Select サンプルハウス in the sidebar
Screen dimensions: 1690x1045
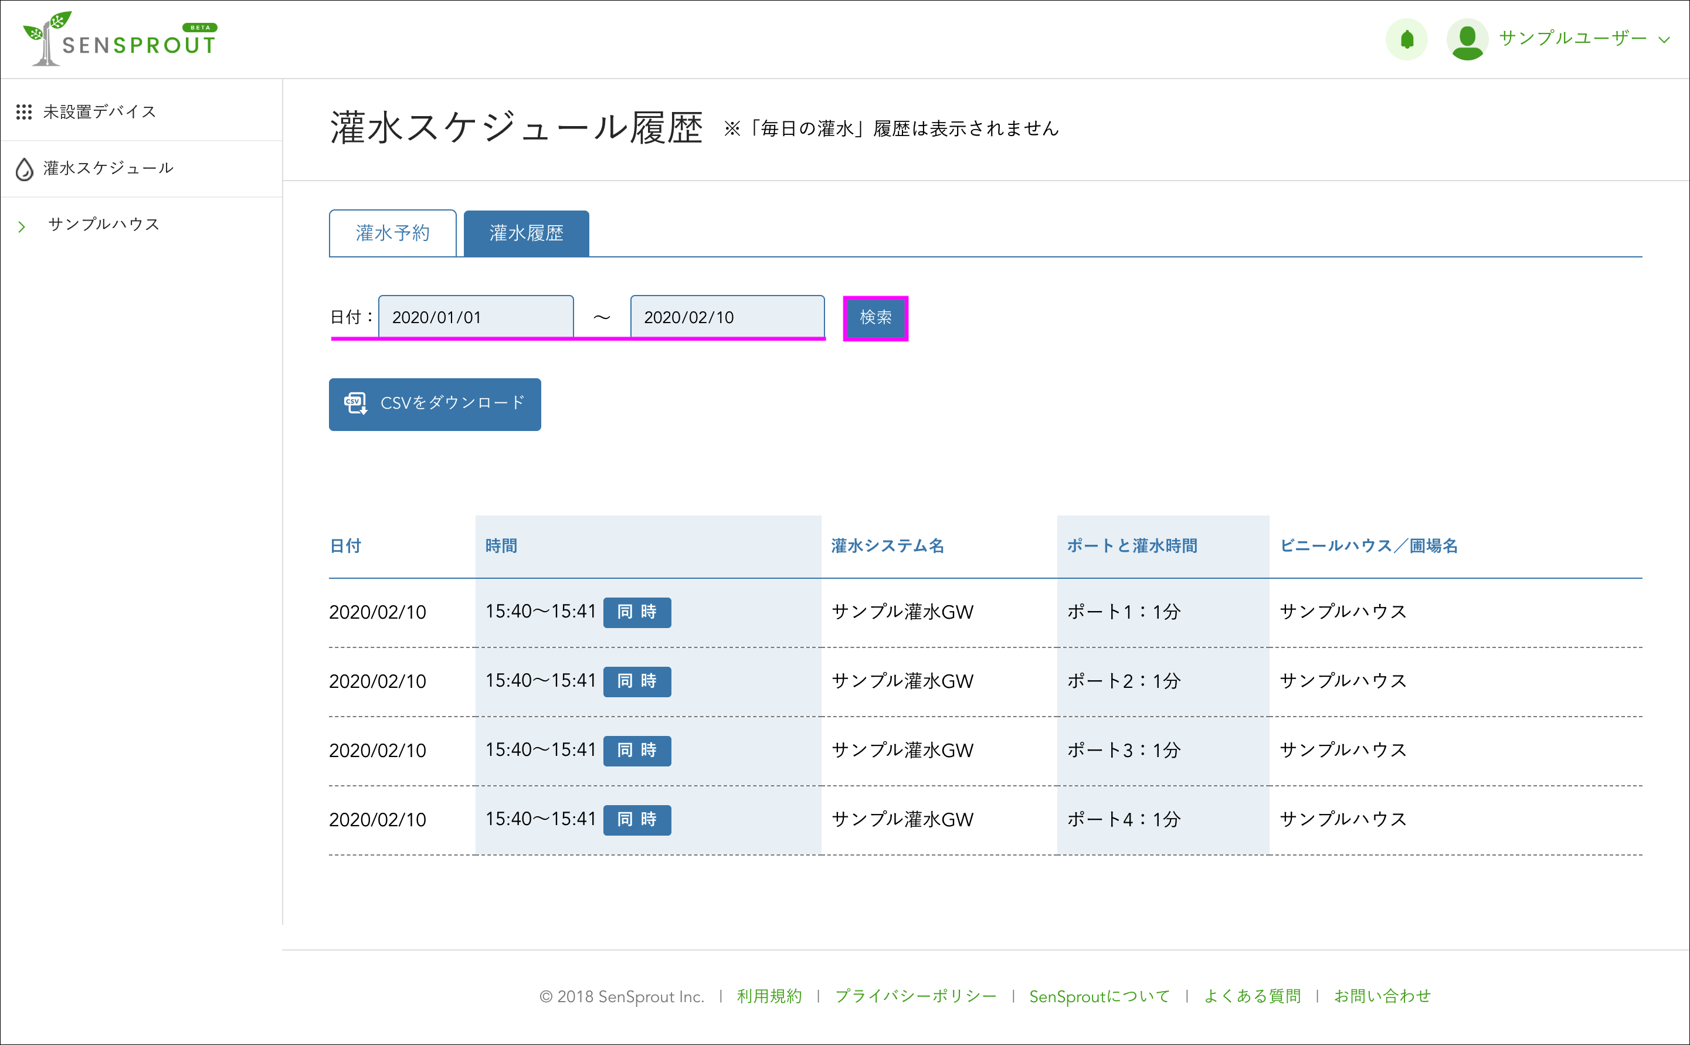coord(104,224)
